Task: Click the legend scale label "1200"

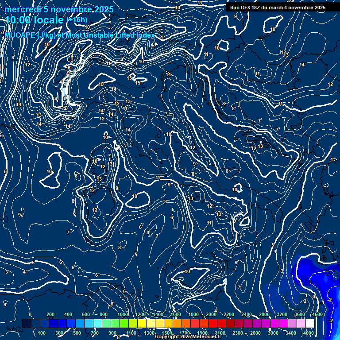Action: coord(140,314)
